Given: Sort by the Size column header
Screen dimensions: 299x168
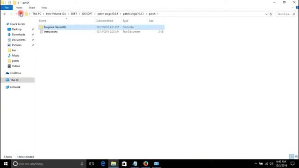Looking at the screenshot, I should 151,21.
